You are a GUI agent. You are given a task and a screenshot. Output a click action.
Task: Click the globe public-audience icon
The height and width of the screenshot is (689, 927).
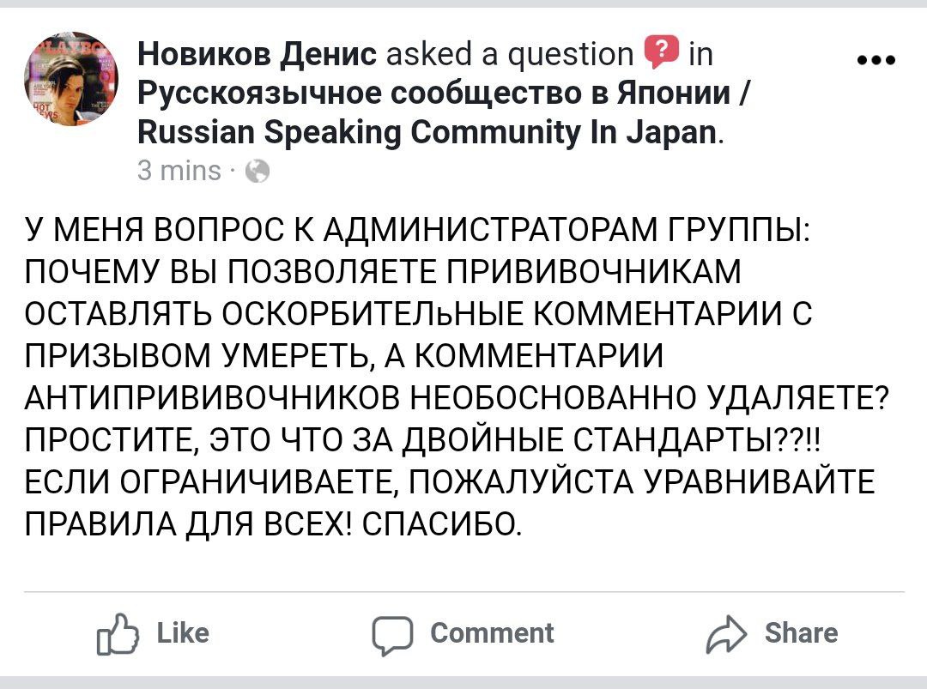tap(257, 173)
